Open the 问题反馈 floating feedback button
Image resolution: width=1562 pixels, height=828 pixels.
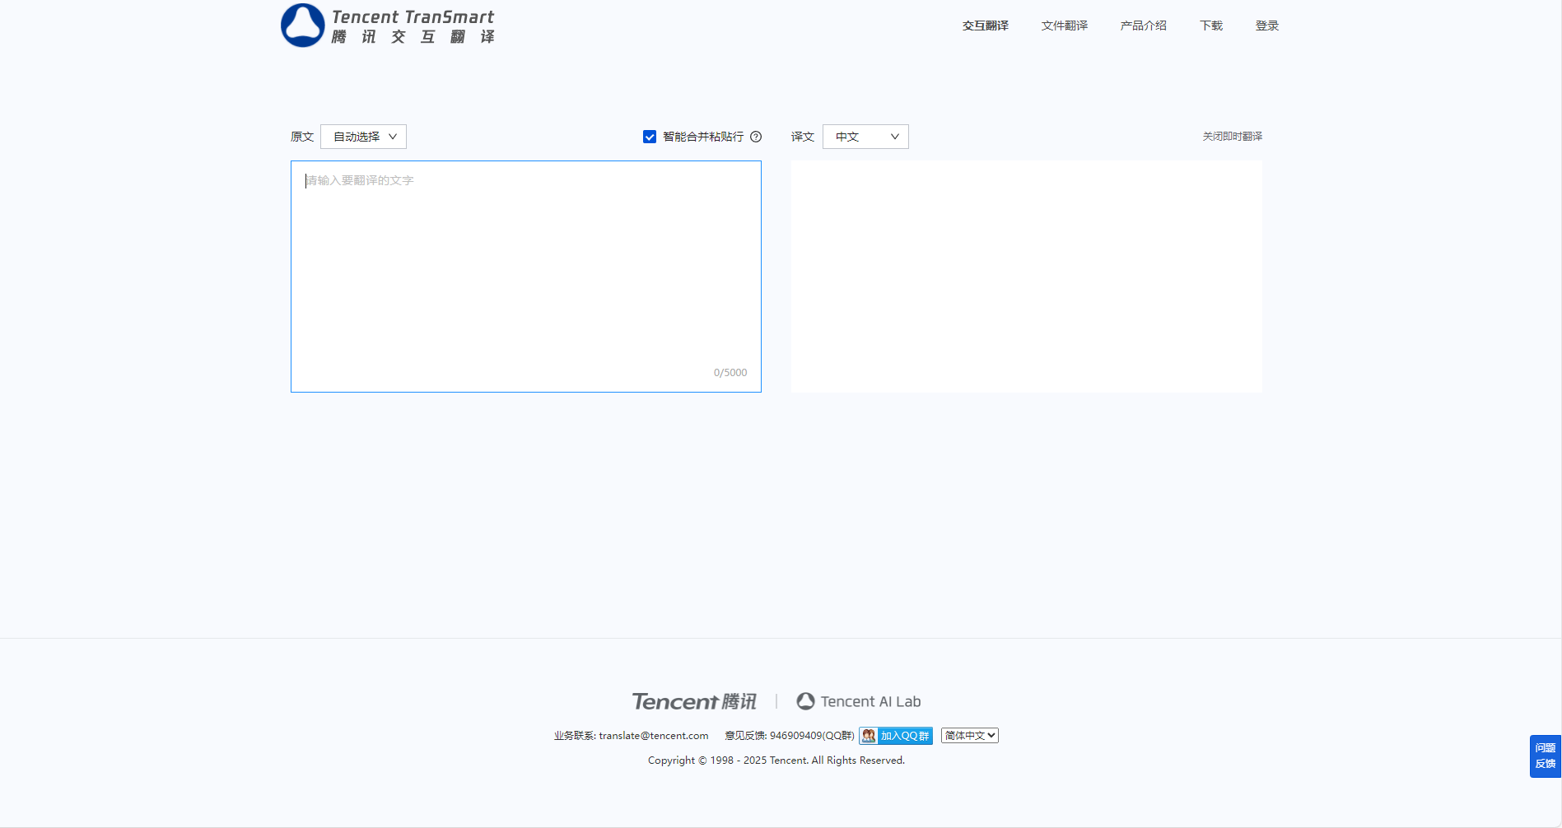pyautogui.click(x=1545, y=756)
